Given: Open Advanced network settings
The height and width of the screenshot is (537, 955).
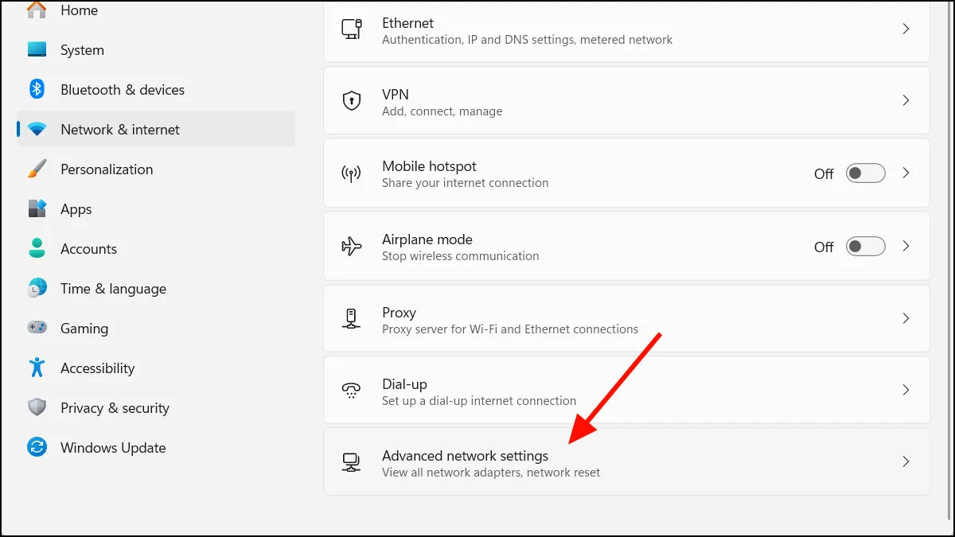Looking at the screenshot, I should (x=465, y=457).
